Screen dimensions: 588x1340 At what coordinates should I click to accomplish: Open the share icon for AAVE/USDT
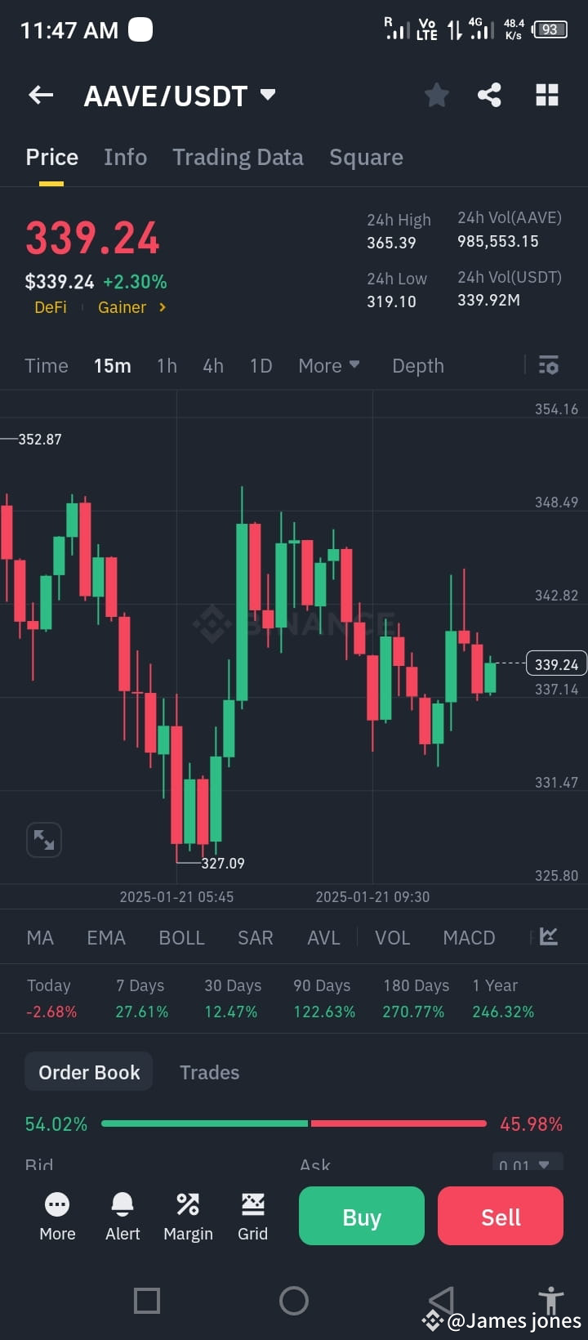(489, 95)
